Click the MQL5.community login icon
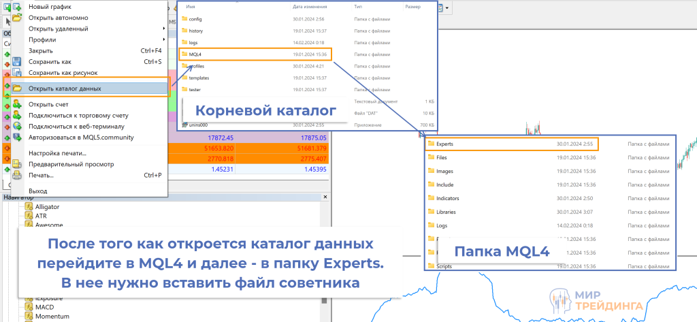 click(x=17, y=137)
